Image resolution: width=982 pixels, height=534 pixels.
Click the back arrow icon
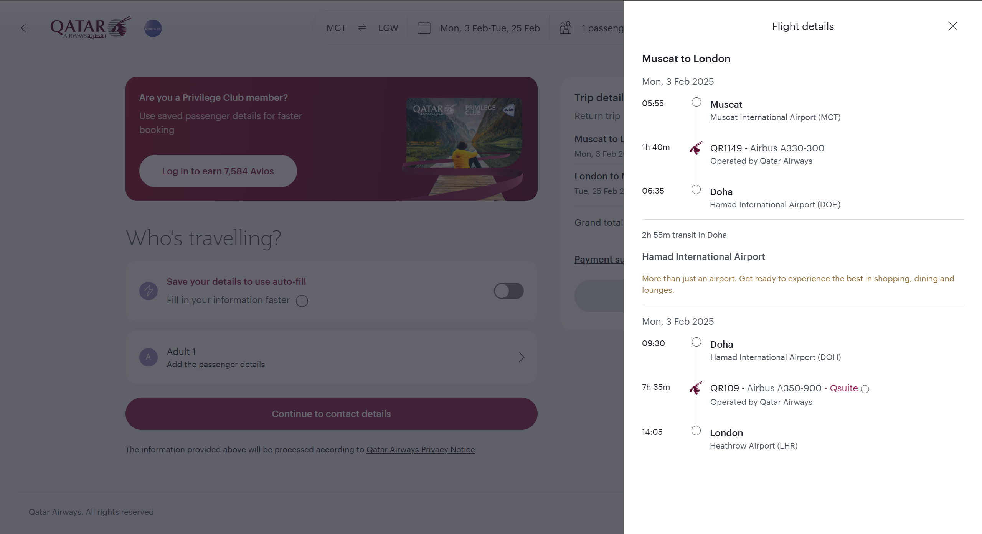(x=25, y=28)
